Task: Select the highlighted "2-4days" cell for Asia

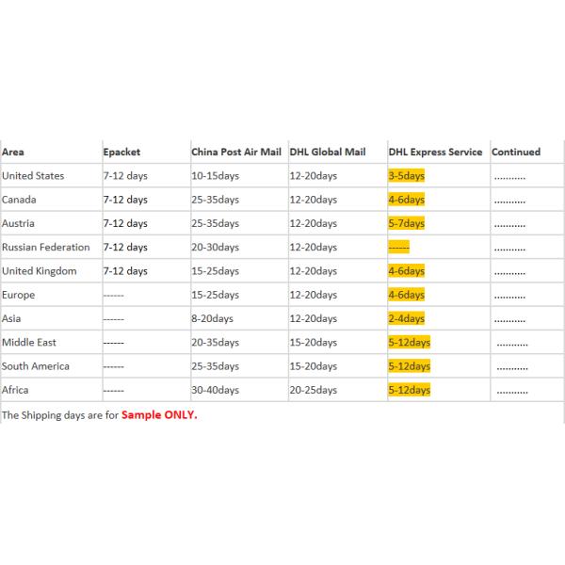Action: (x=406, y=318)
